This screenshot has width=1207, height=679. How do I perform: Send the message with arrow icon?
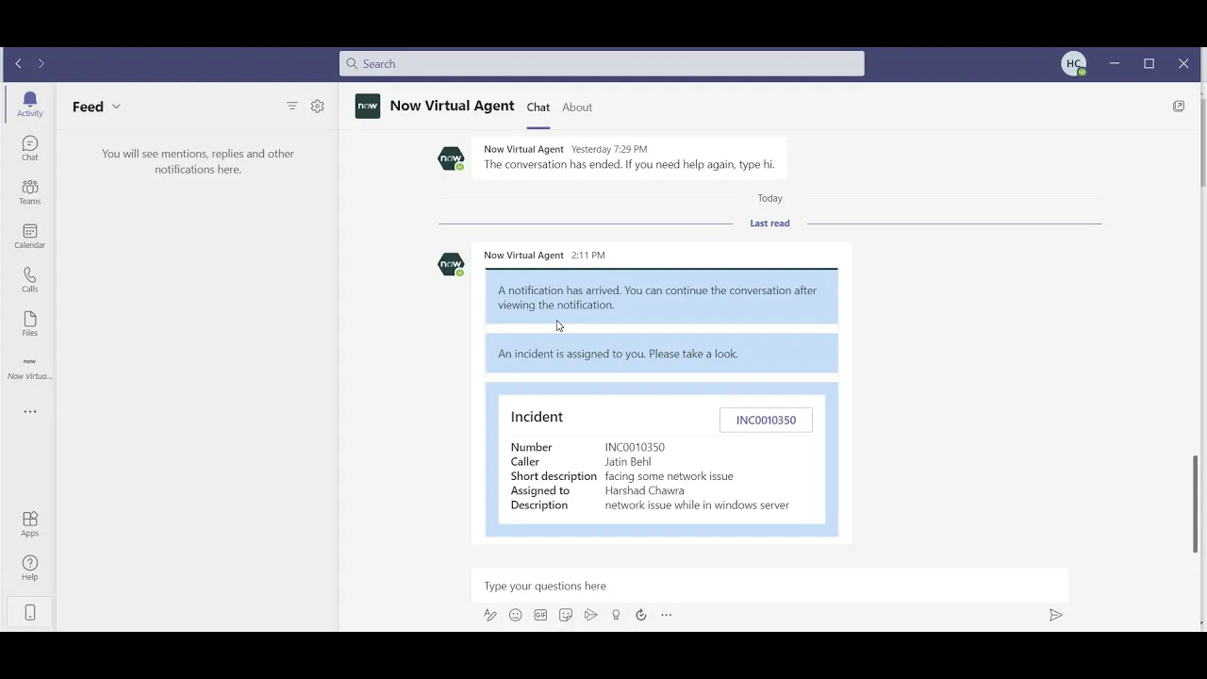tap(1055, 615)
